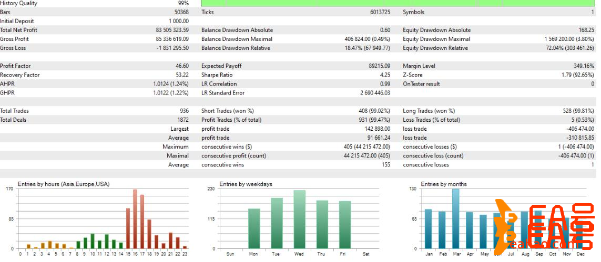Click the Entries by weekdays chart title

[246, 184]
